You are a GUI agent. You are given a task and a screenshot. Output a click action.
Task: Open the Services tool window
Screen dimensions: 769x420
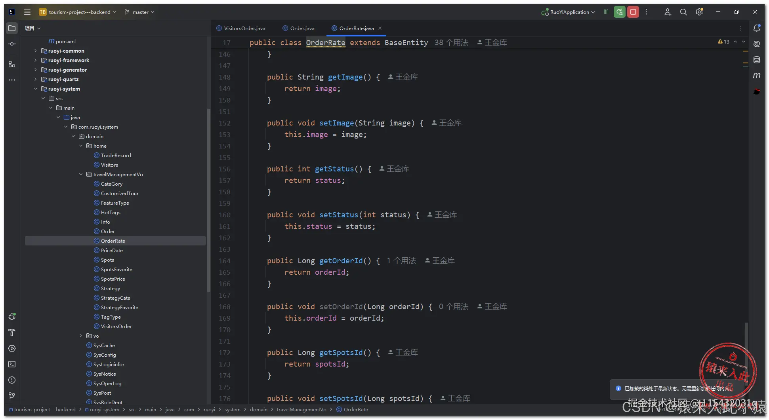(12, 348)
